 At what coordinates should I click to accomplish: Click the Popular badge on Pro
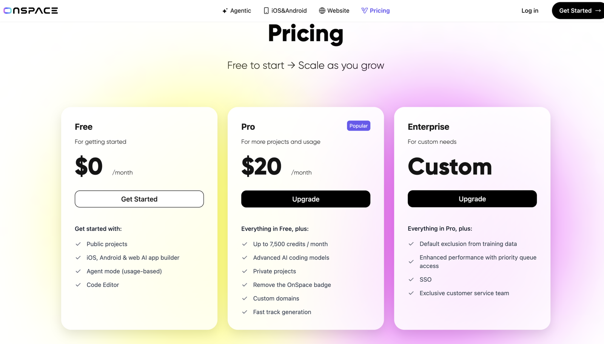(359, 126)
